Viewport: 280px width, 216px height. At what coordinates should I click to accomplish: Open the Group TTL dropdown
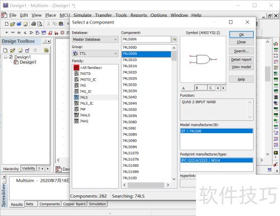click(x=95, y=54)
